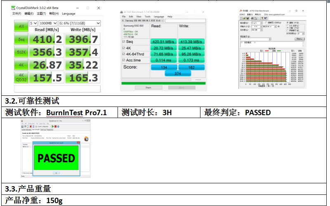Click the red stop tests icon in BurnInTest
The height and width of the screenshot is (206, 330).
[x=56, y=126]
